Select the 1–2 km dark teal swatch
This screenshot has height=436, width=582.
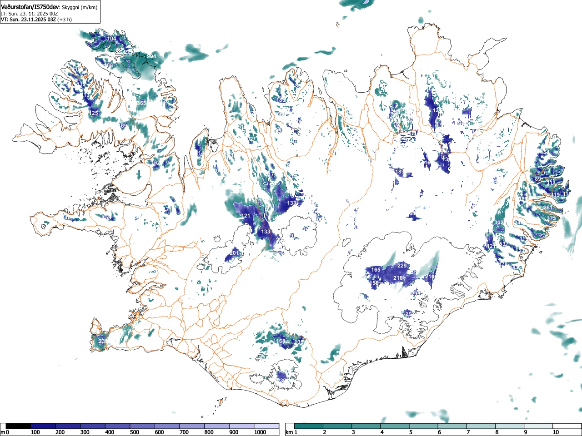click(x=309, y=426)
